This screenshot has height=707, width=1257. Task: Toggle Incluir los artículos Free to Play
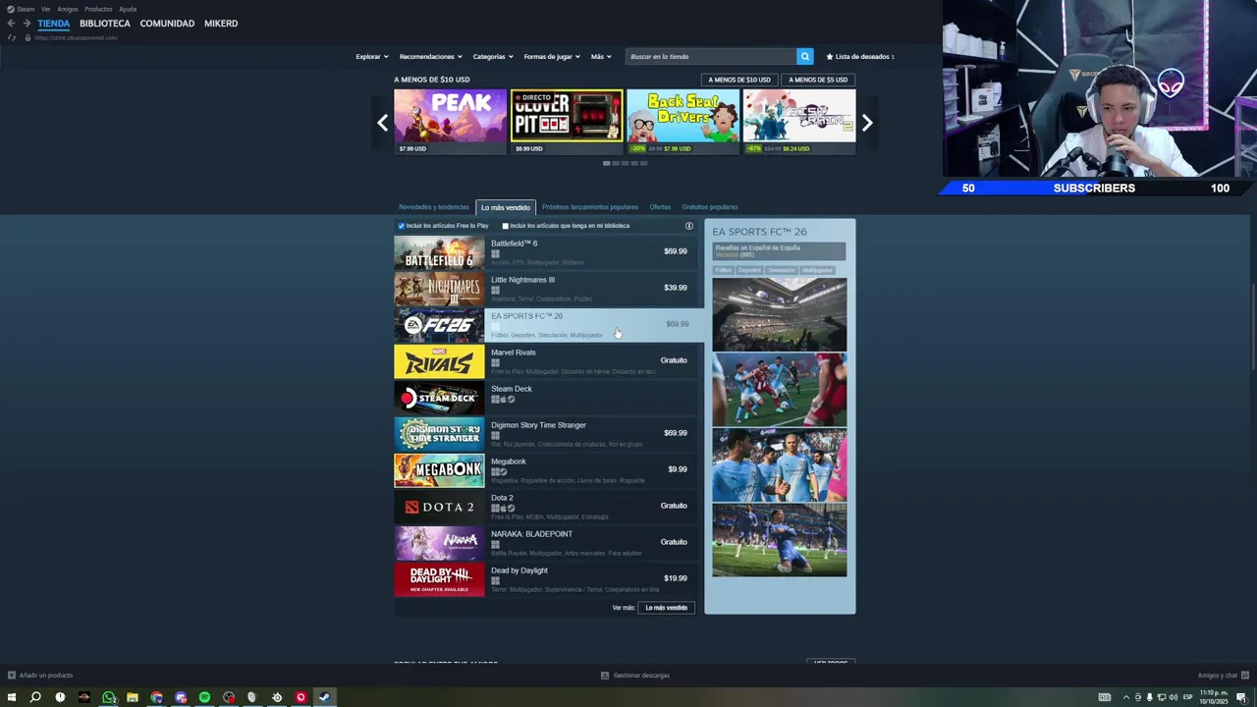(402, 226)
